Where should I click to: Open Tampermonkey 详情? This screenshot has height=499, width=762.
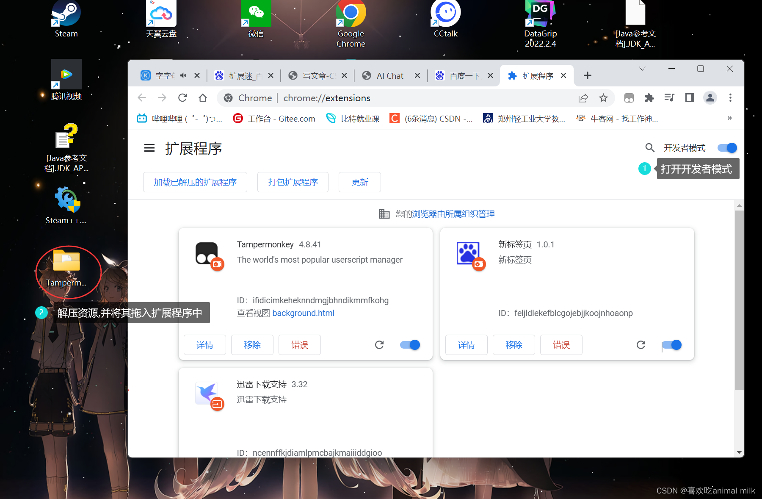205,345
